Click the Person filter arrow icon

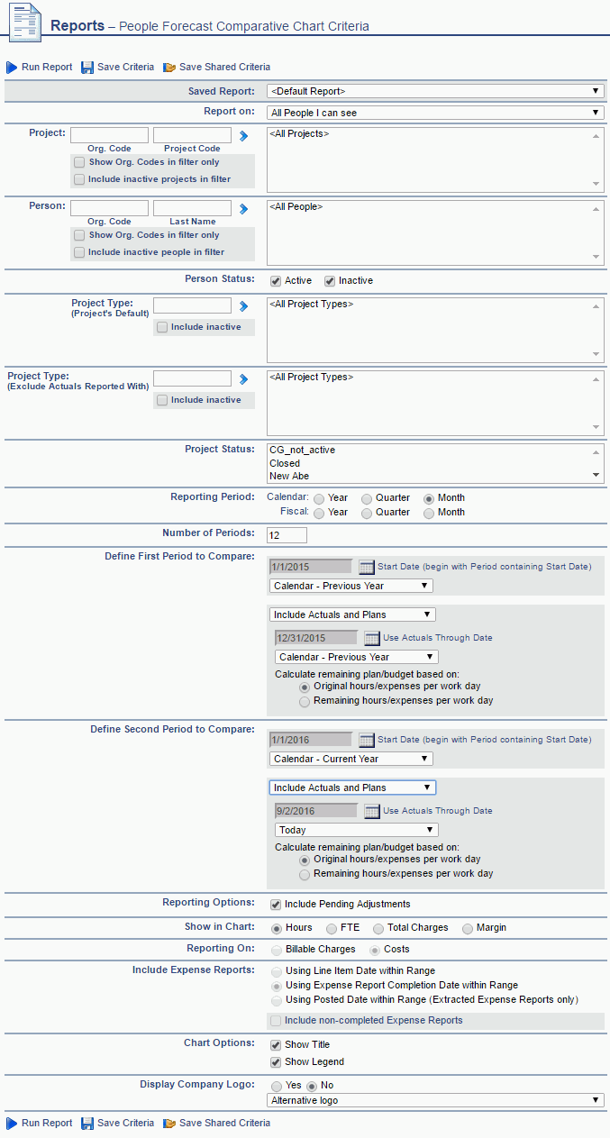(242, 209)
